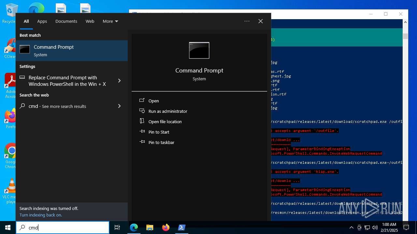Screen dimensions: 417x234
Task: Click the search box containing cmd
Action: pyautogui.click(x=63, y=227)
